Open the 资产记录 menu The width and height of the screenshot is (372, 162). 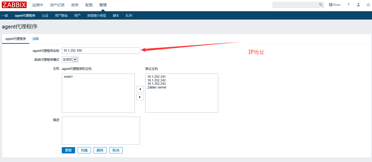pyautogui.click(x=57, y=5)
